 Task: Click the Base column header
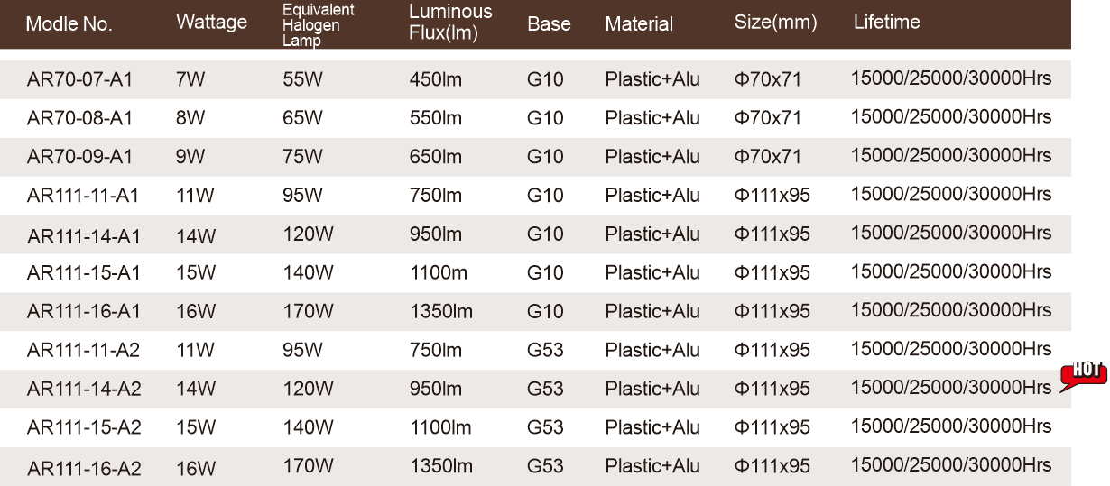point(549,24)
